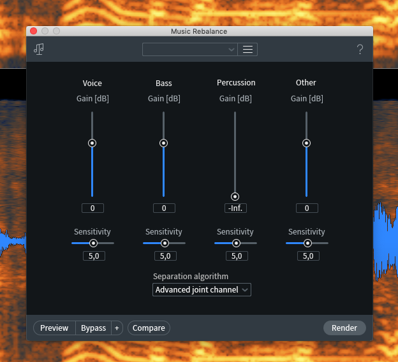Select the Bass sensitivity 5,0 field
Screen dimensions: 398x362
tap(165, 256)
